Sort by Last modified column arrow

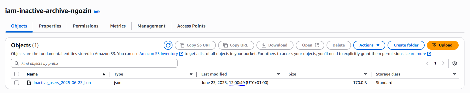(x=278, y=74)
